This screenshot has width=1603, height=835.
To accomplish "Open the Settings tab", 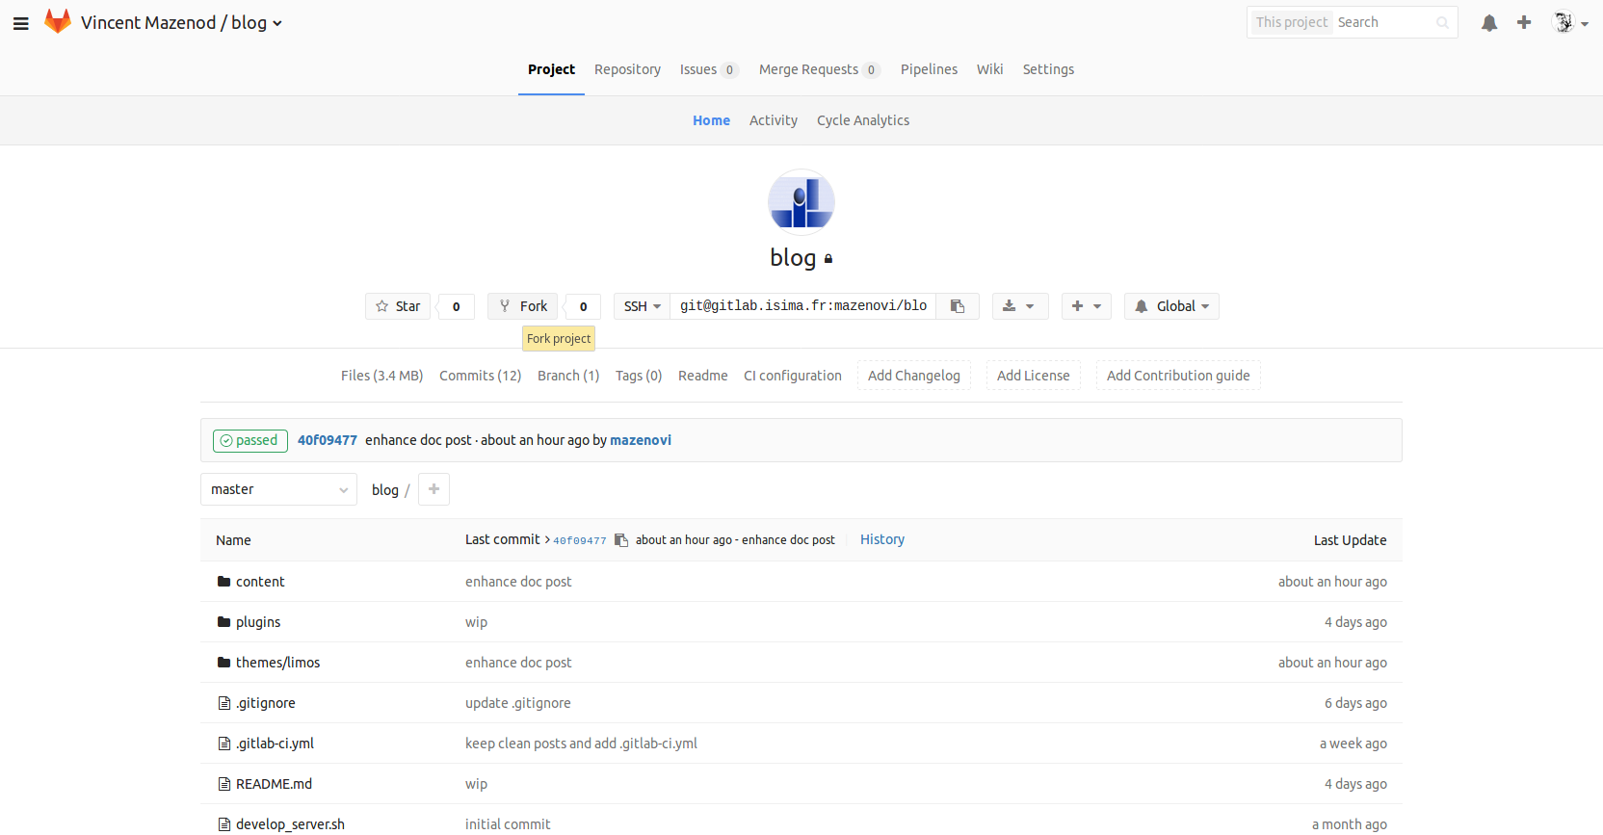I will (x=1048, y=69).
